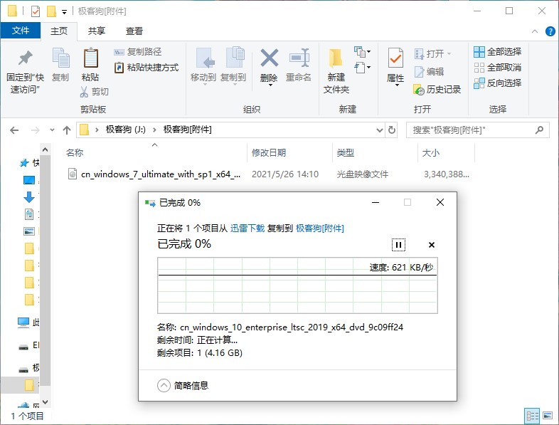The width and height of the screenshot is (559, 425).
Task: Click Select all (全部选择)
Action: pyautogui.click(x=498, y=52)
